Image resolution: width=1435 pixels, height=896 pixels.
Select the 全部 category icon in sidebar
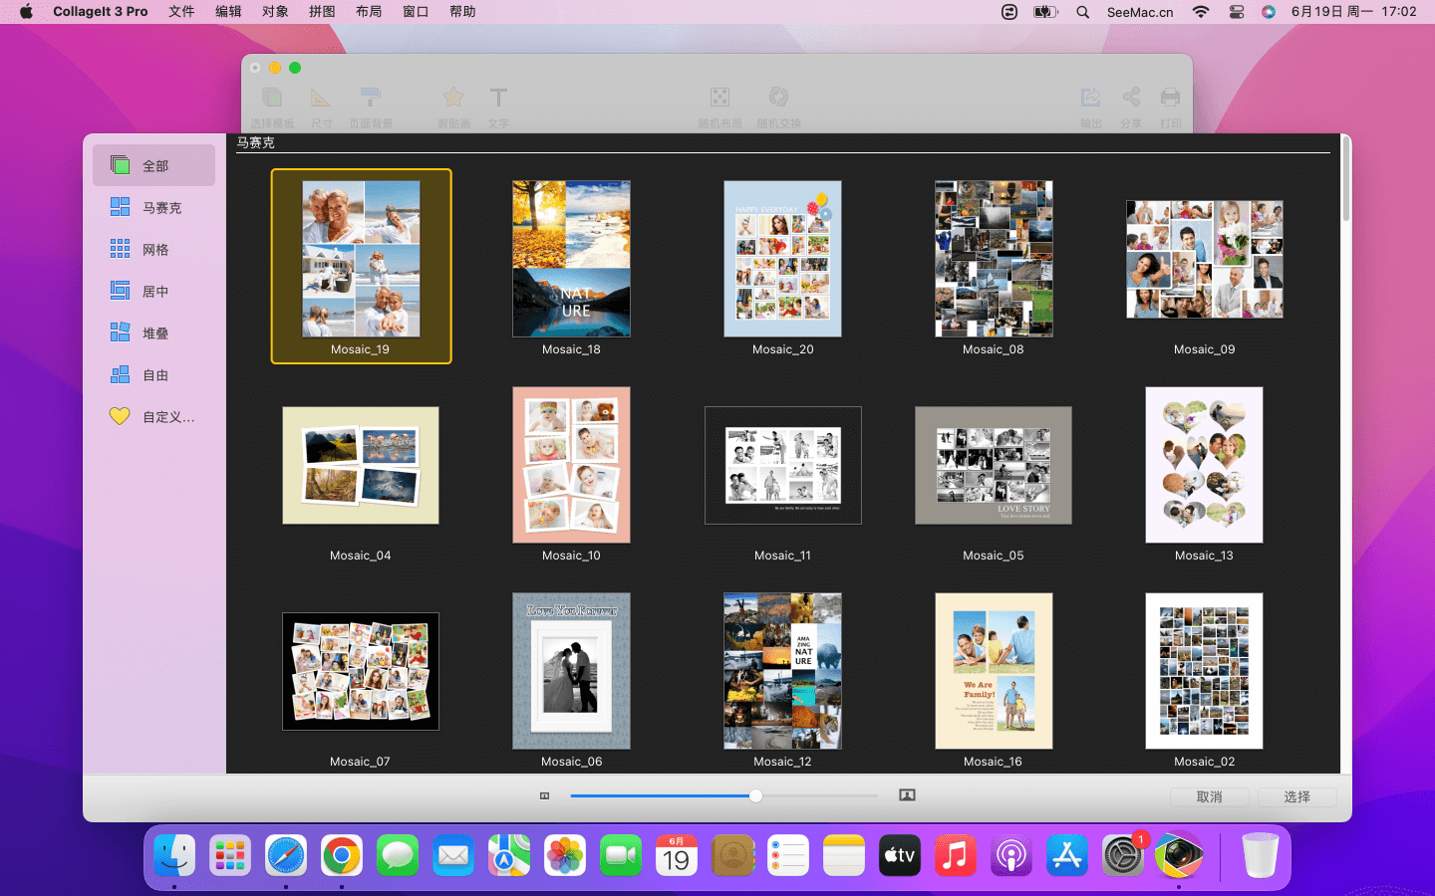click(x=121, y=165)
